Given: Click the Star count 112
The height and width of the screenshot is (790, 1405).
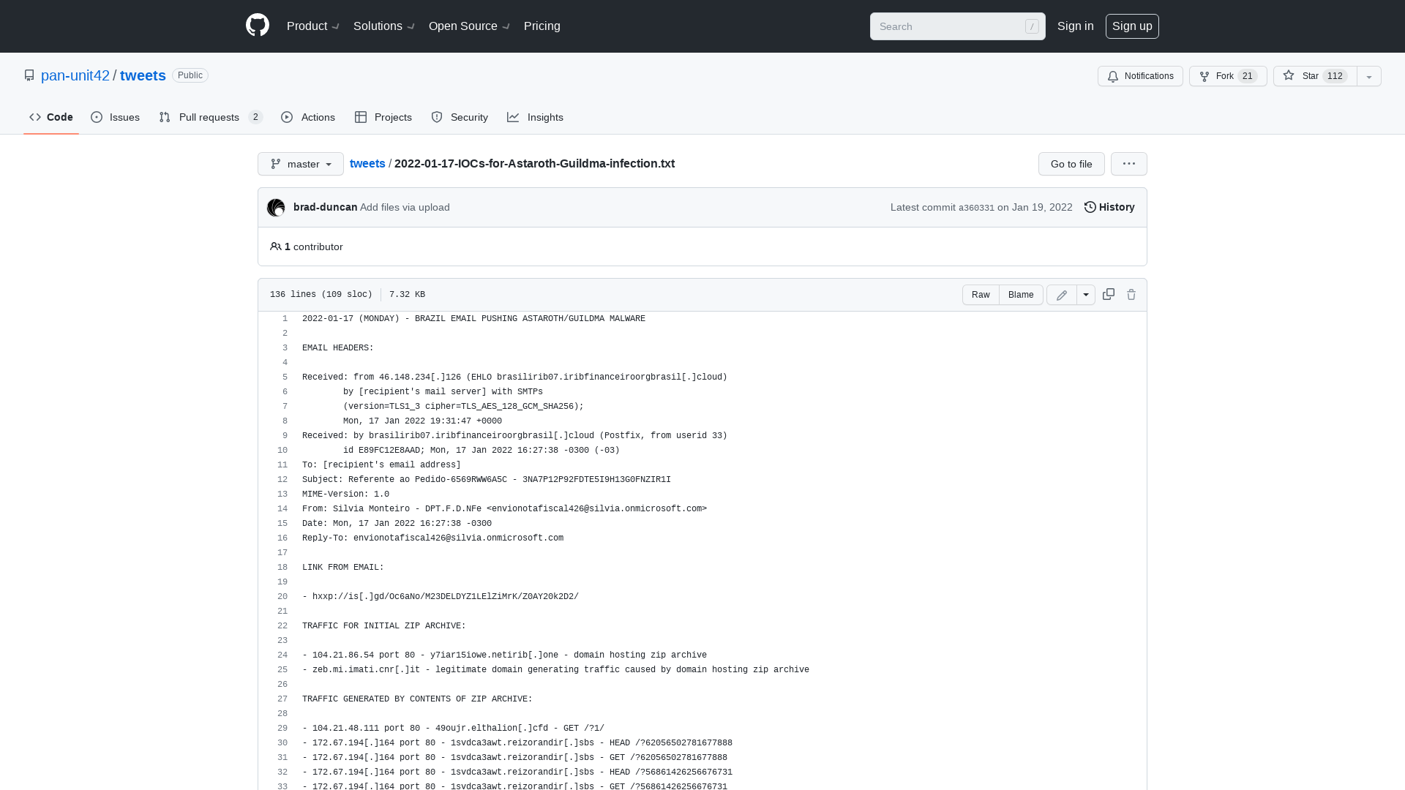Looking at the screenshot, I should pos(1335,76).
